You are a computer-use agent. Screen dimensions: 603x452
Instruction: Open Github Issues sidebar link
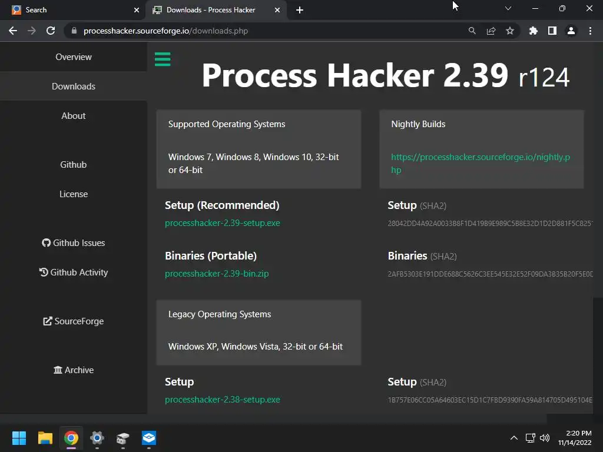coord(74,243)
